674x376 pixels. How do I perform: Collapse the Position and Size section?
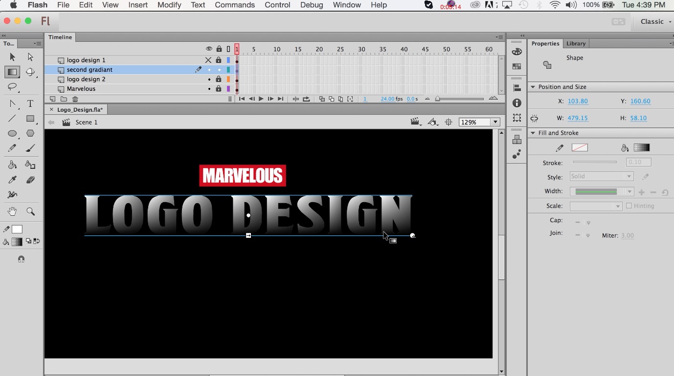coord(533,86)
